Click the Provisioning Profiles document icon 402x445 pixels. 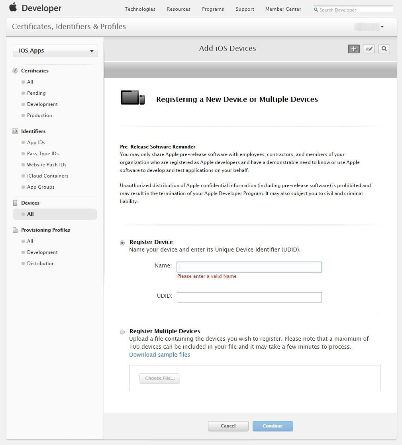pyautogui.click(x=15, y=230)
